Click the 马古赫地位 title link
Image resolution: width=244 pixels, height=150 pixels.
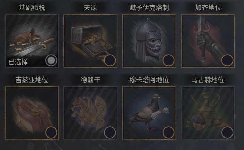[208, 80]
